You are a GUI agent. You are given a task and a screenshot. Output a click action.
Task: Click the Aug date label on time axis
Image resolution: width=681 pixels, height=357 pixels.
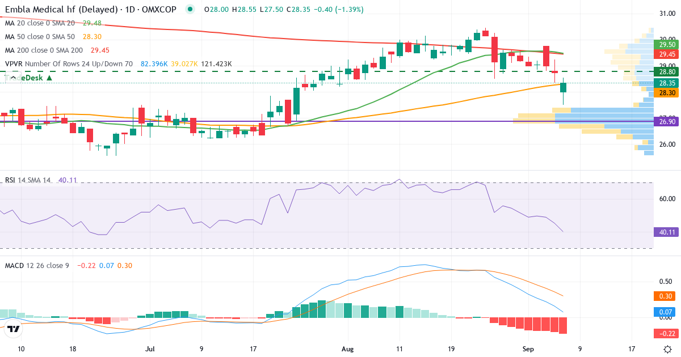[x=348, y=349]
